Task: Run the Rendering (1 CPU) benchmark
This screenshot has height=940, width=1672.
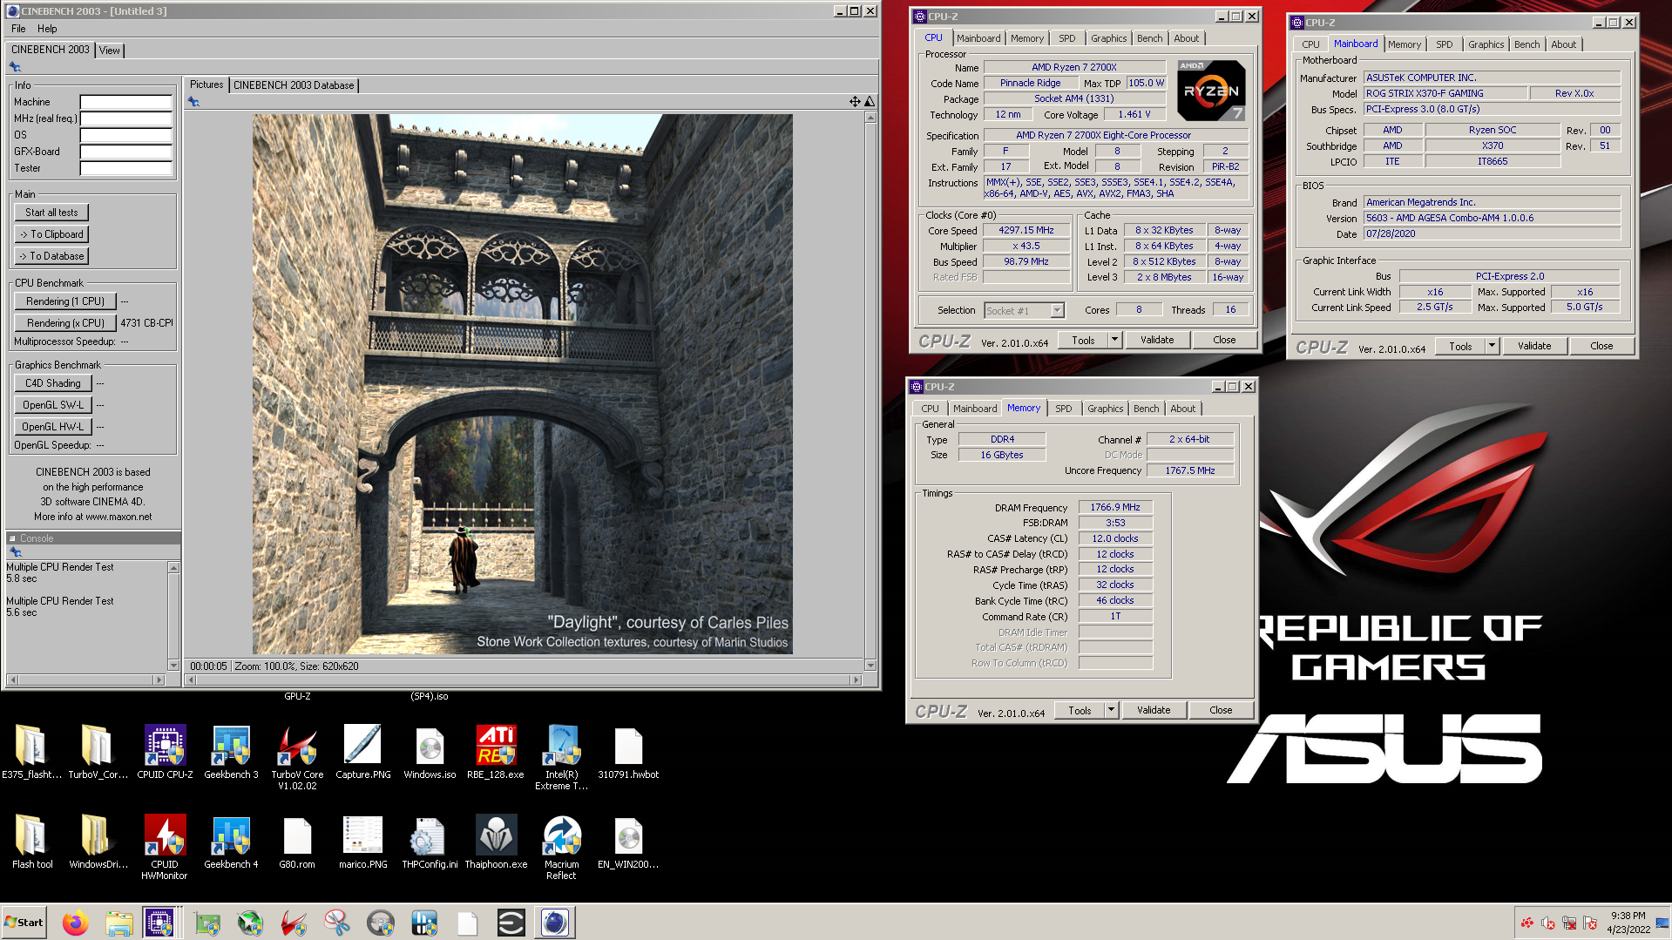Action: pos(65,301)
